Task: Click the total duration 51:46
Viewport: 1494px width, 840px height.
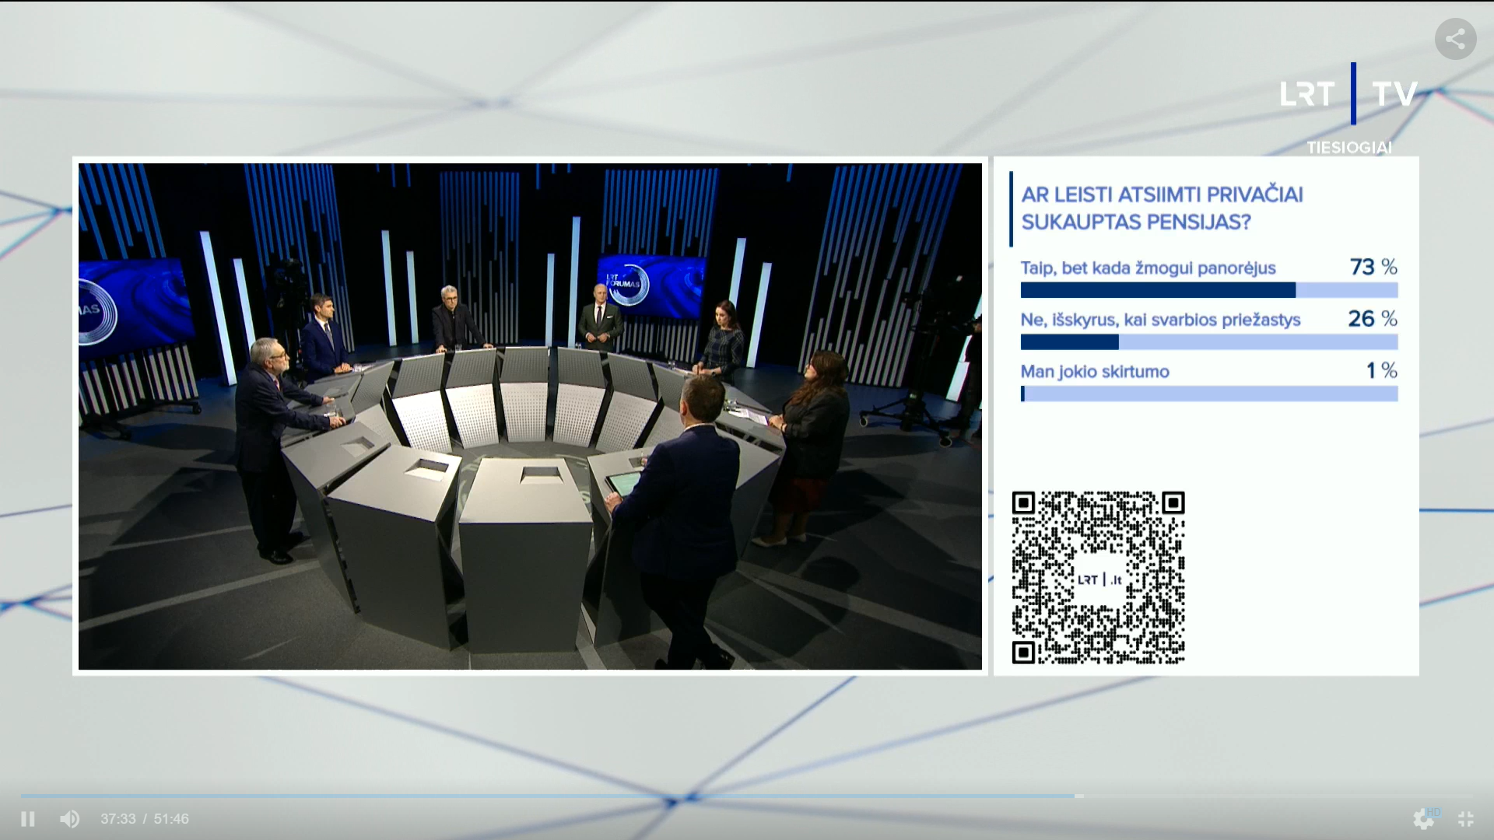Action: (171, 819)
